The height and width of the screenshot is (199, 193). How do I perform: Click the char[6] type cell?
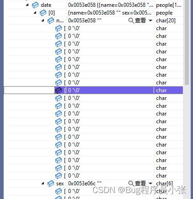point(164,183)
